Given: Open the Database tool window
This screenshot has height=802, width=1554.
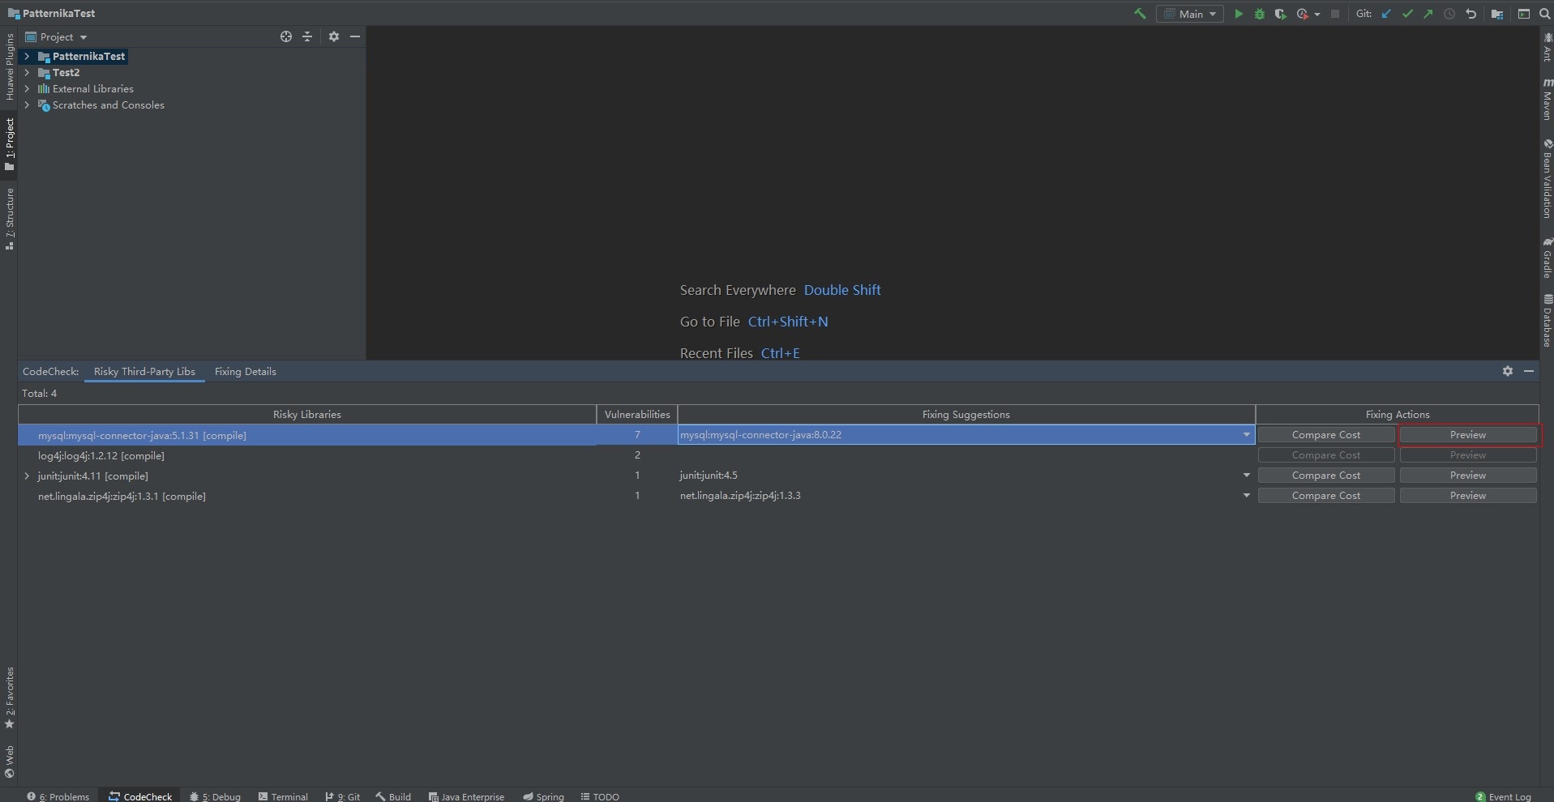Looking at the screenshot, I should [1547, 321].
